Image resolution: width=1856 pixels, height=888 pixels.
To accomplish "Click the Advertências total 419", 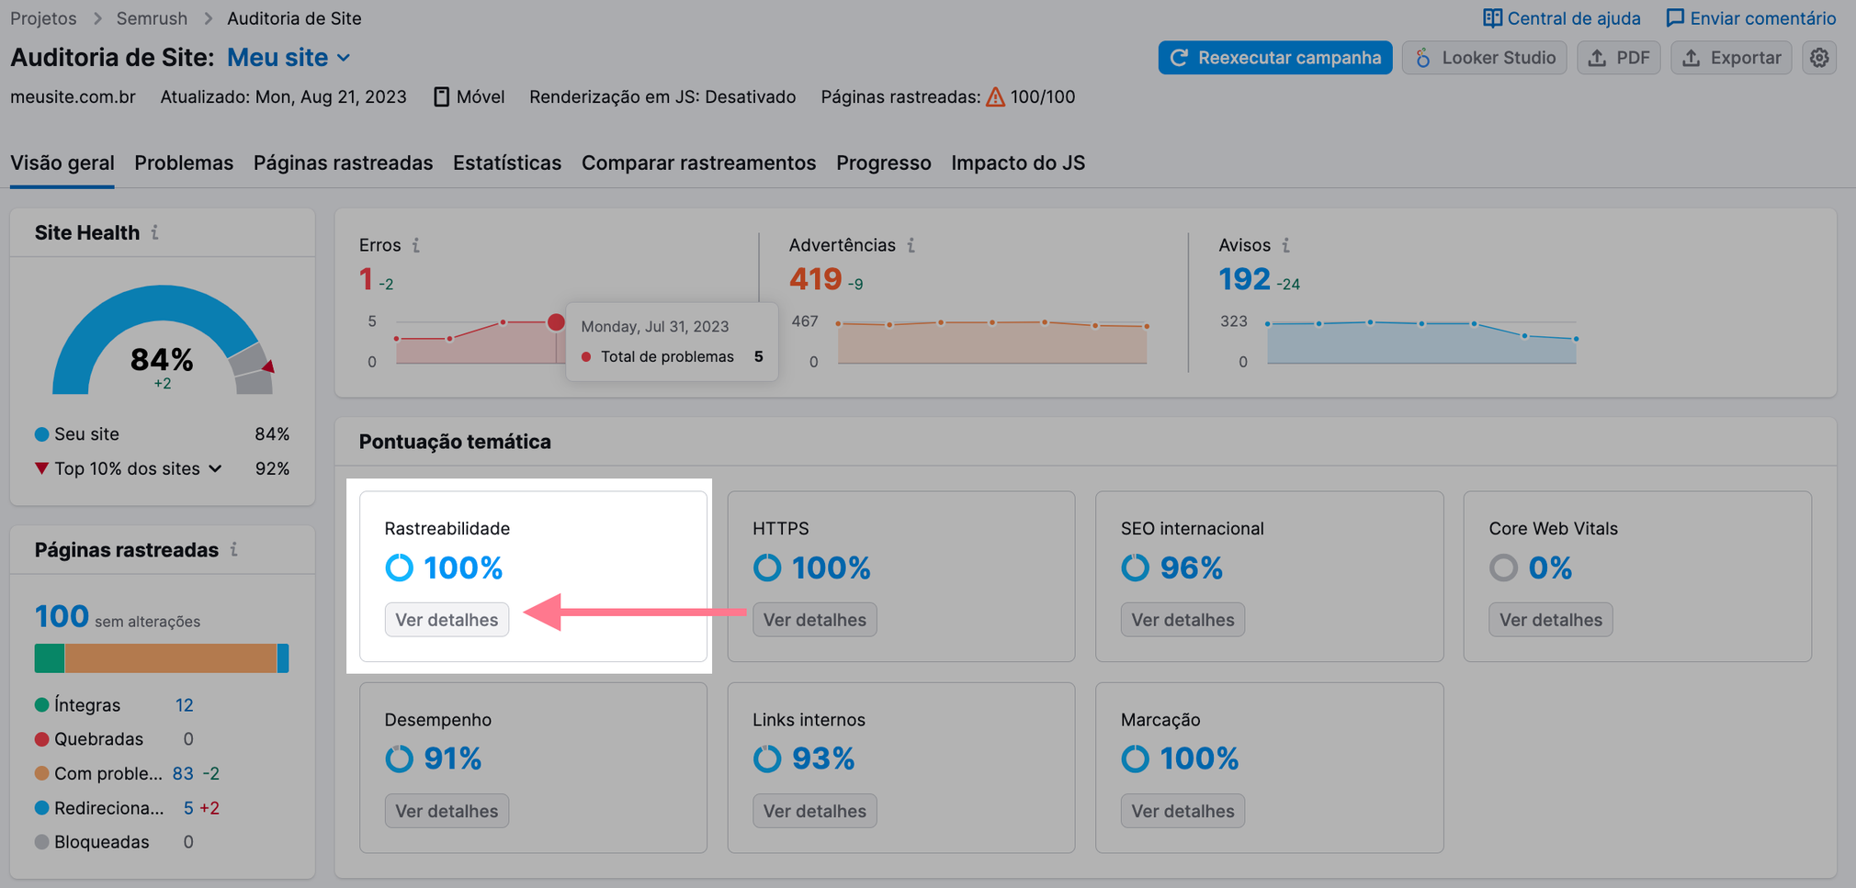I will pyautogui.click(x=815, y=278).
